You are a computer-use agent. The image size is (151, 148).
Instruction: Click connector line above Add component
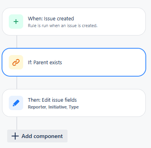(17, 123)
